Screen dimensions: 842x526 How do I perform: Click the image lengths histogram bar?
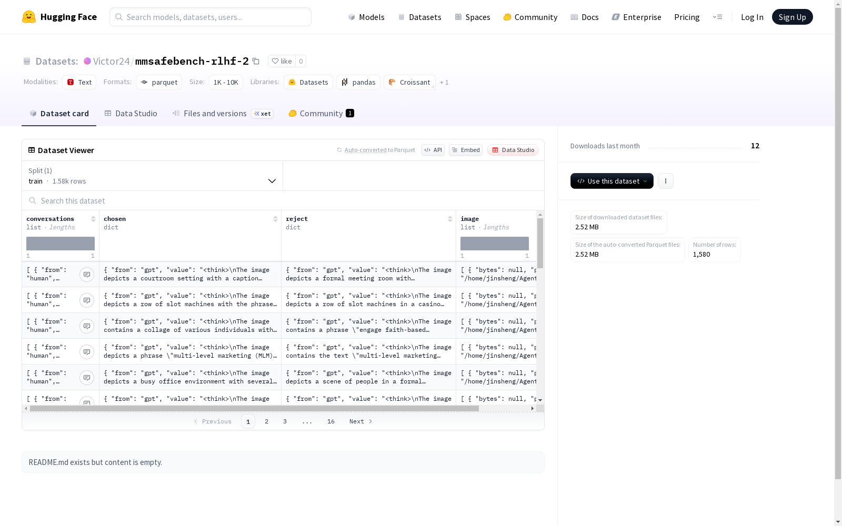point(495,244)
